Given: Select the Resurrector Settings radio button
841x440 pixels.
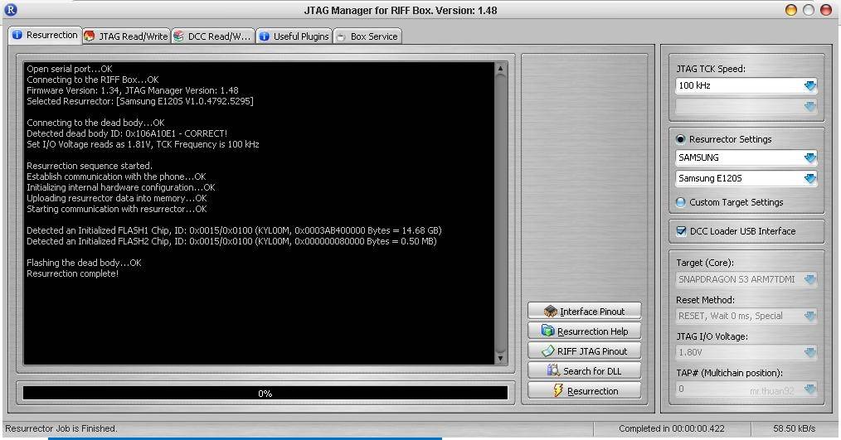Looking at the screenshot, I should coord(681,139).
